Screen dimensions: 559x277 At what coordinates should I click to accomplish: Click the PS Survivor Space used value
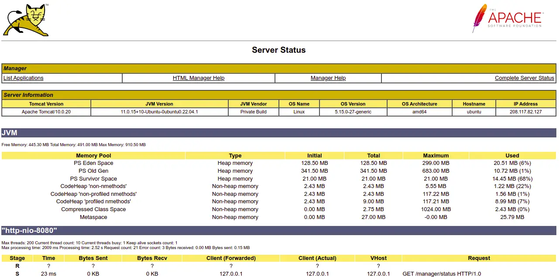(512, 179)
